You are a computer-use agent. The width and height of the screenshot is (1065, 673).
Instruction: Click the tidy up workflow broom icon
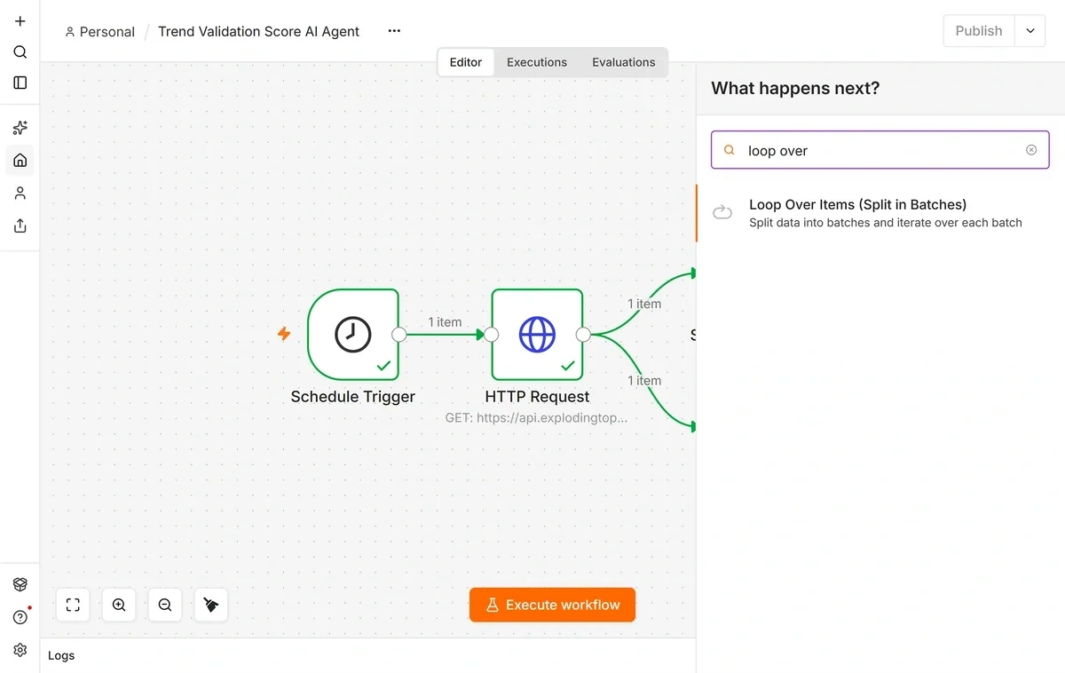click(x=211, y=605)
